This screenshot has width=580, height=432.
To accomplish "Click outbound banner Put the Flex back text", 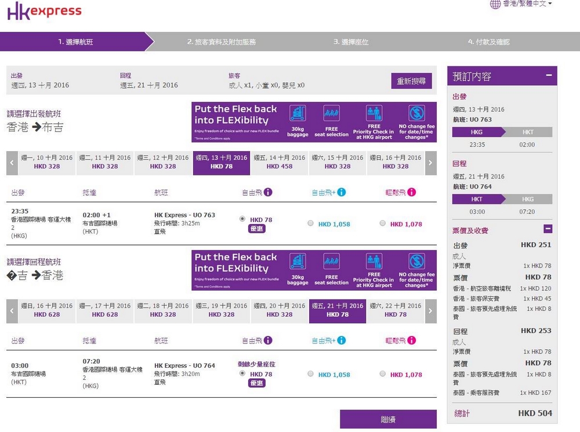I will [x=235, y=115].
